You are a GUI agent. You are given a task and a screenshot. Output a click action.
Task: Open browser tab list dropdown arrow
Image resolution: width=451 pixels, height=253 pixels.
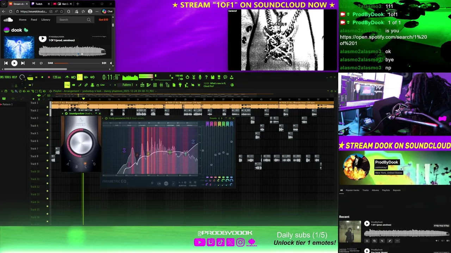[x=4, y=4]
